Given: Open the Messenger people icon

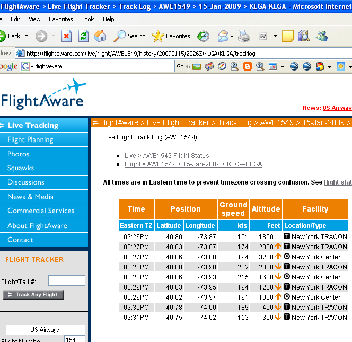Looking at the screenshot, I should pos(322,36).
